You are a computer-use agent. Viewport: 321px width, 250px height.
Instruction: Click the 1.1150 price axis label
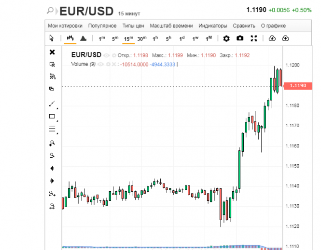click(293, 166)
